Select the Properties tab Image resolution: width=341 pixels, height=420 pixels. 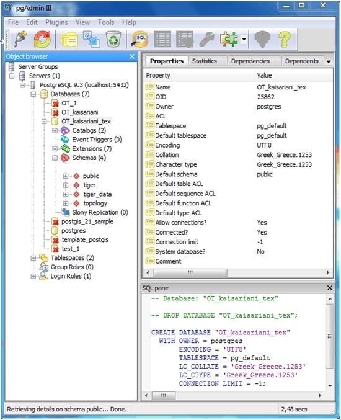click(x=167, y=61)
